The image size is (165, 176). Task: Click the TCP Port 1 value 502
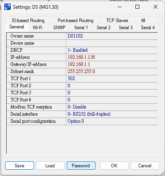click(112, 79)
